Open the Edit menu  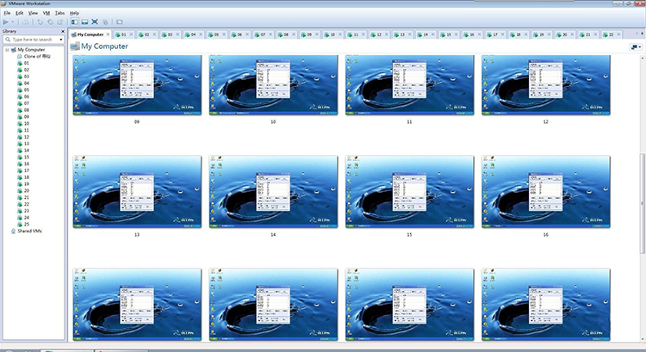pyautogui.click(x=19, y=13)
